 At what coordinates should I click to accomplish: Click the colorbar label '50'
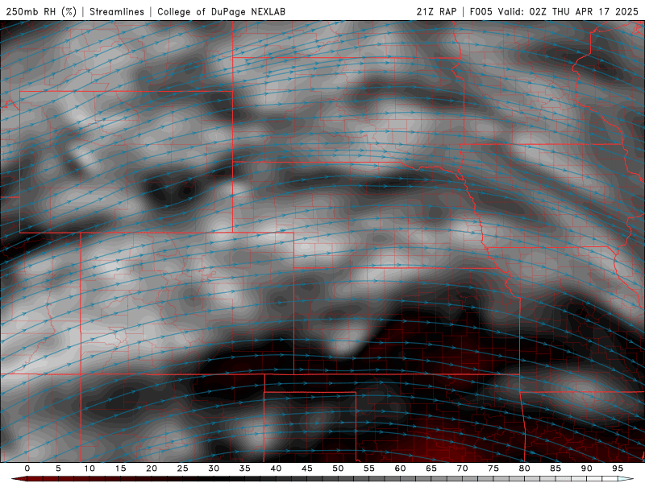338,469
